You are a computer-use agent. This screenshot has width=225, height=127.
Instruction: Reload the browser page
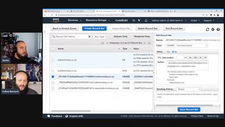pos(52,15)
